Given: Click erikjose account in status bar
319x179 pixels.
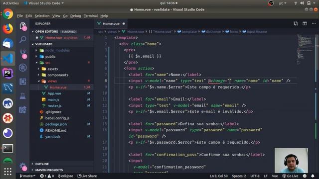Looking at the screenshot, I should point(65,176).
